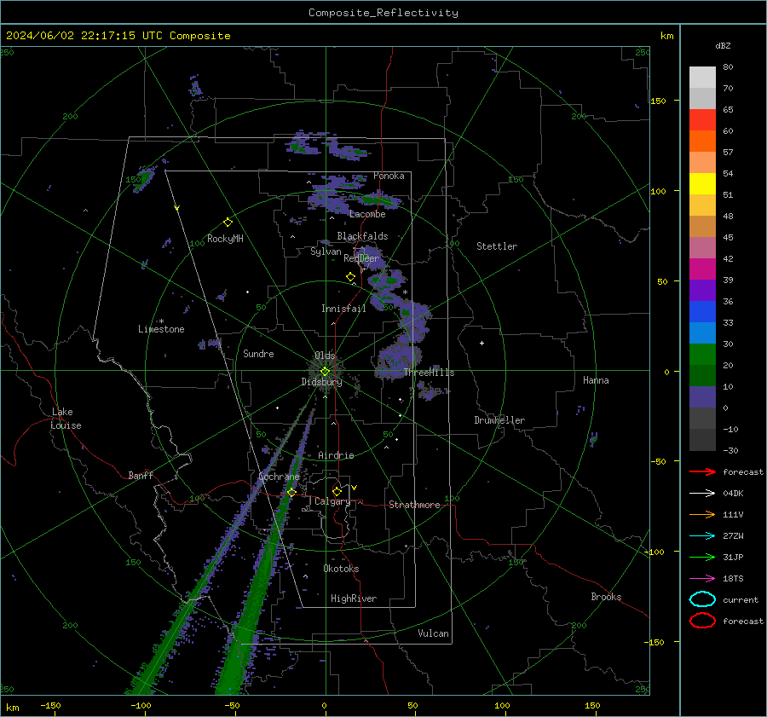Click the -150 tick on bottom km axis

coord(50,705)
